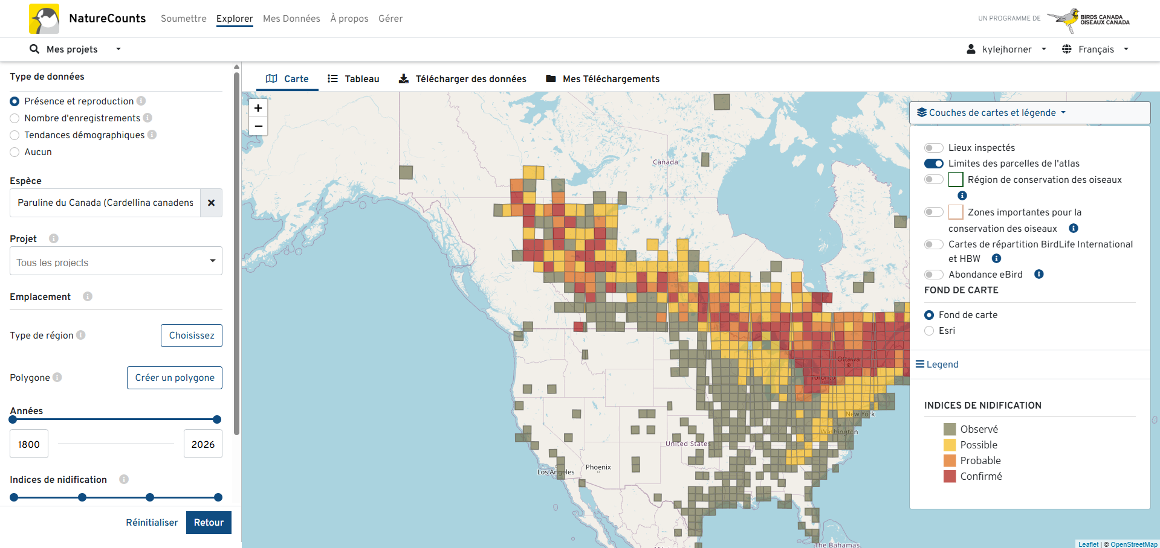The image size is (1160, 548).
Task: Open info icon for Présence et reproduction
Action: 141,101
